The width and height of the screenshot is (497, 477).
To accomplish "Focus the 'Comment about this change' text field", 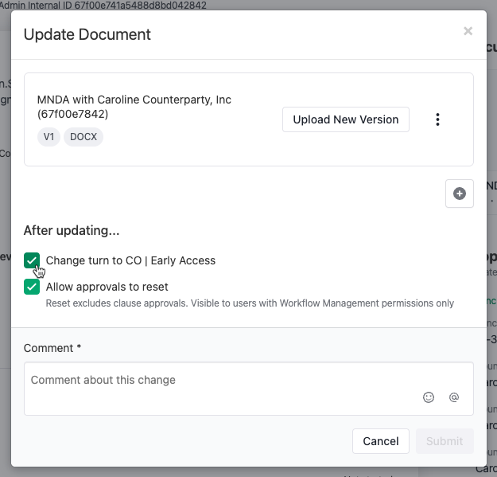I will [x=249, y=389].
